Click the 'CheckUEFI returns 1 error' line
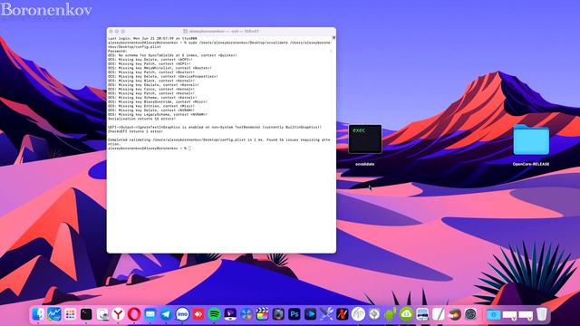 click(x=135, y=131)
